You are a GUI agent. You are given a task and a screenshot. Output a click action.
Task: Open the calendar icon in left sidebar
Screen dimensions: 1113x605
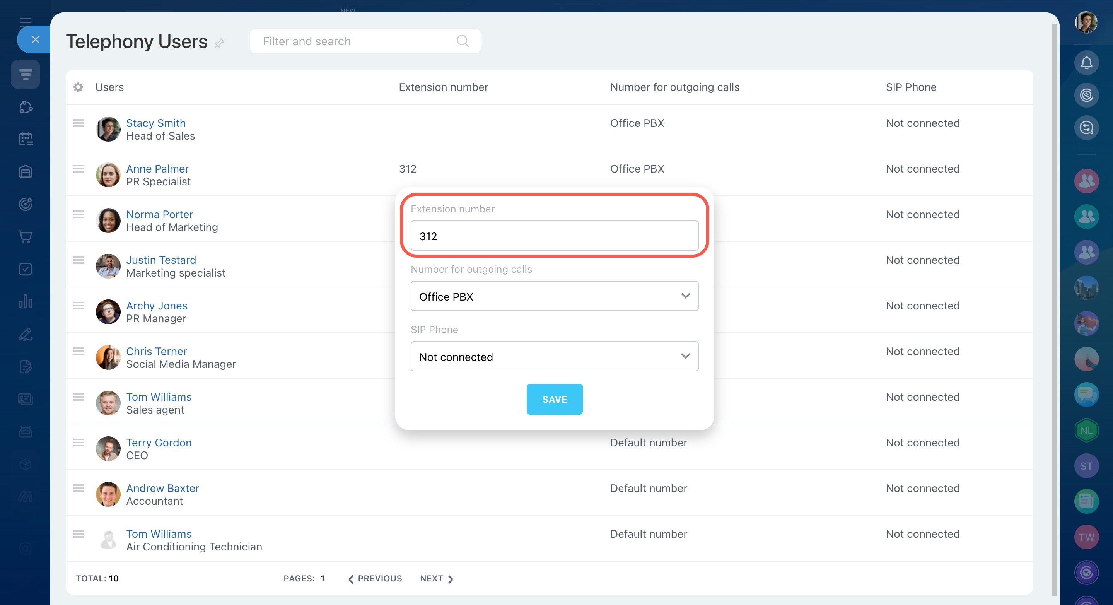(26, 139)
